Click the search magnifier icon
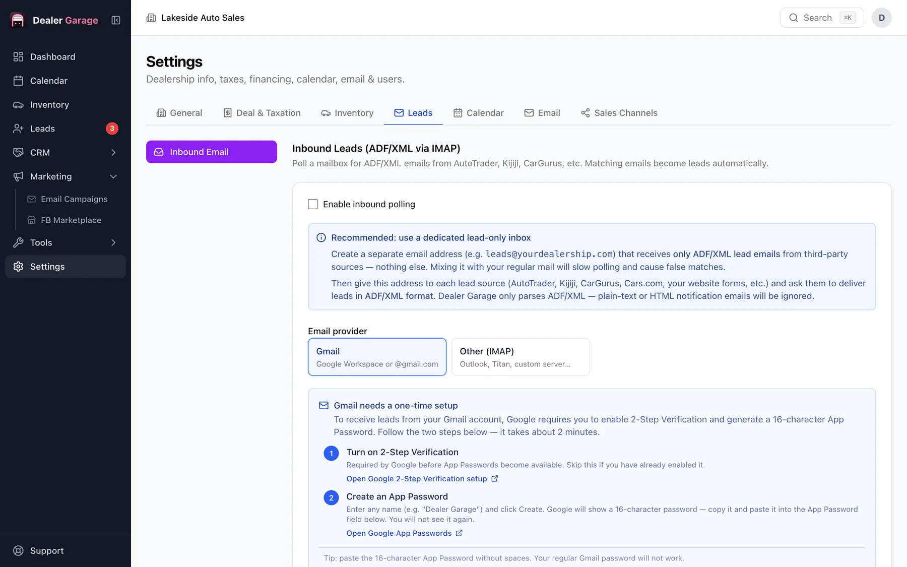This screenshot has width=907, height=567. pos(794,18)
